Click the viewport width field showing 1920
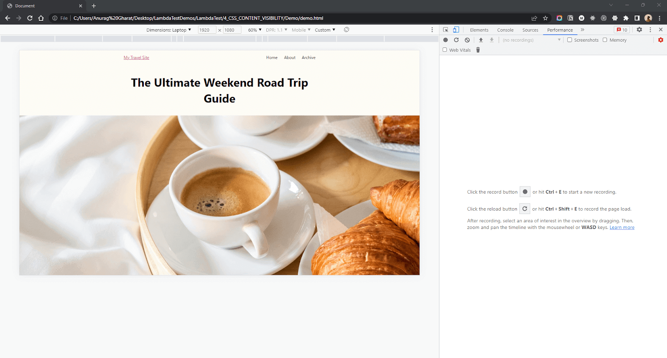Image resolution: width=667 pixels, height=358 pixels. point(206,30)
